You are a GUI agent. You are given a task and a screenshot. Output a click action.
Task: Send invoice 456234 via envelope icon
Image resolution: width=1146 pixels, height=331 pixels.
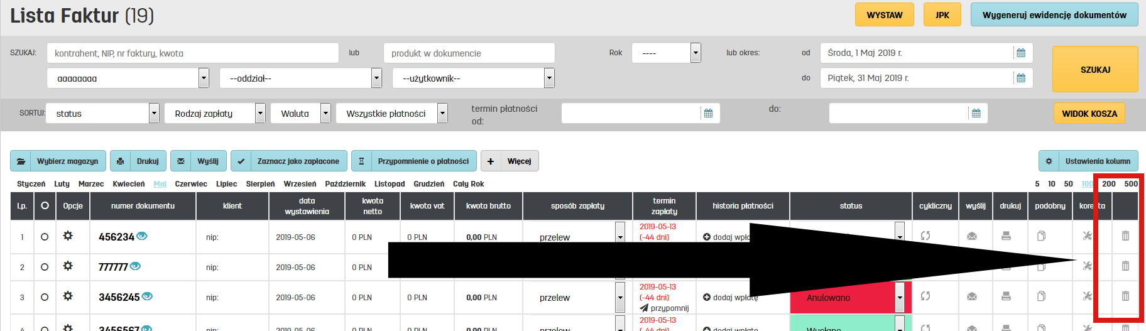[x=972, y=236]
